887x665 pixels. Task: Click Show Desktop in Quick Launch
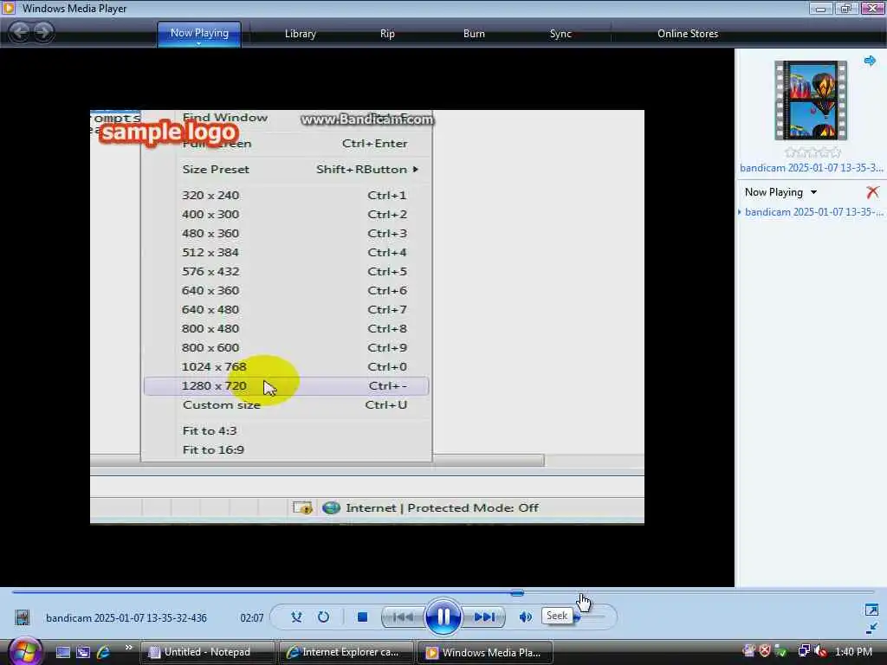(x=62, y=652)
